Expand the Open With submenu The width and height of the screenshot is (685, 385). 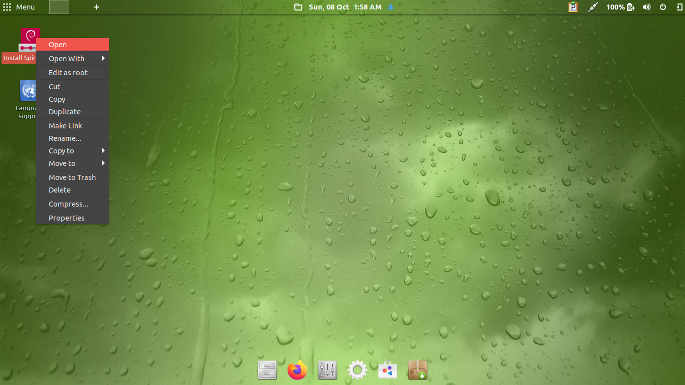(x=72, y=59)
